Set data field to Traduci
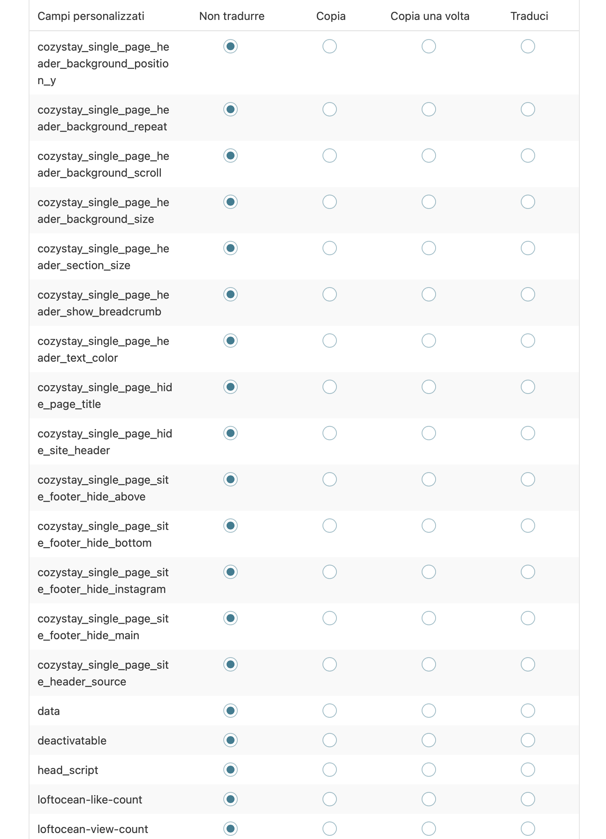Image resolution: width=606 pixels, height=839 pixels. (528, 711)
